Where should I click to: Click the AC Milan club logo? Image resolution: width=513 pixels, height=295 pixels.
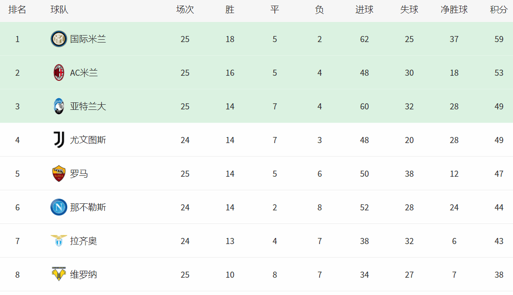pos(59,72)
